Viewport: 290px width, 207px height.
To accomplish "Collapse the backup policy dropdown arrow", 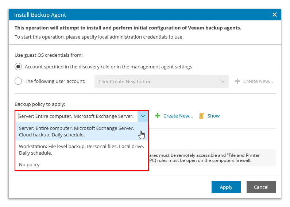I will click(x=143, y=116).
